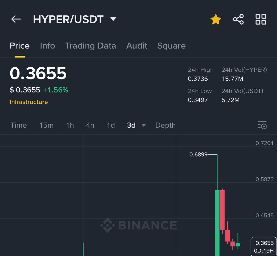This screenshot has height=256, width=277.
Task: Select the Price tab
Action: coord(19,46)
